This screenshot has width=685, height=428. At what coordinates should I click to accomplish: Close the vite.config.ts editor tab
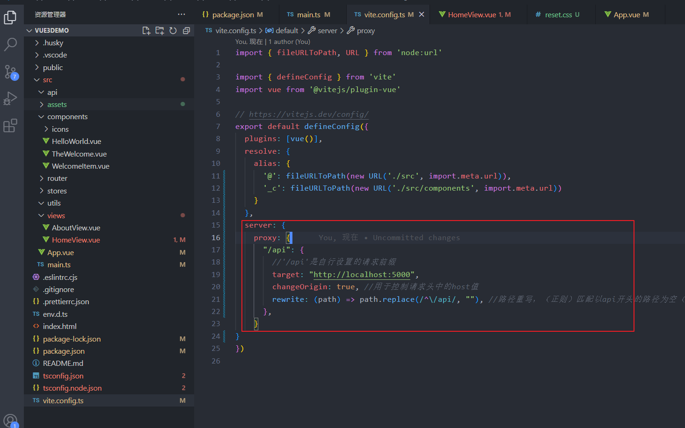coord(422,14)
